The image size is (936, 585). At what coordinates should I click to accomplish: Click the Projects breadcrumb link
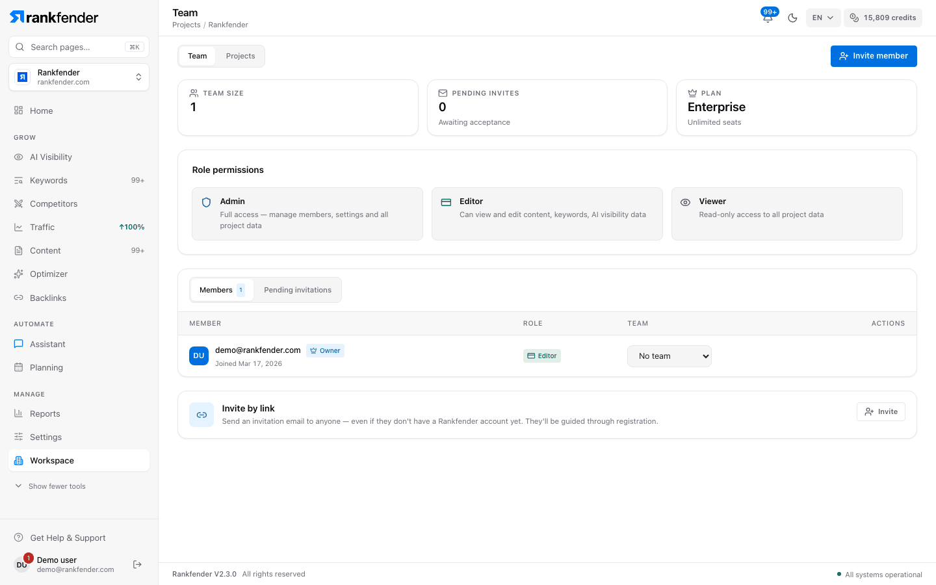(x=187, y=25)
